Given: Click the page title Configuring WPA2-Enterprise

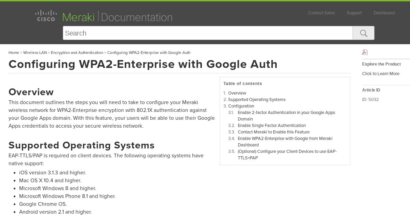Looking at the screenshot, I should (x=143, y=64).
